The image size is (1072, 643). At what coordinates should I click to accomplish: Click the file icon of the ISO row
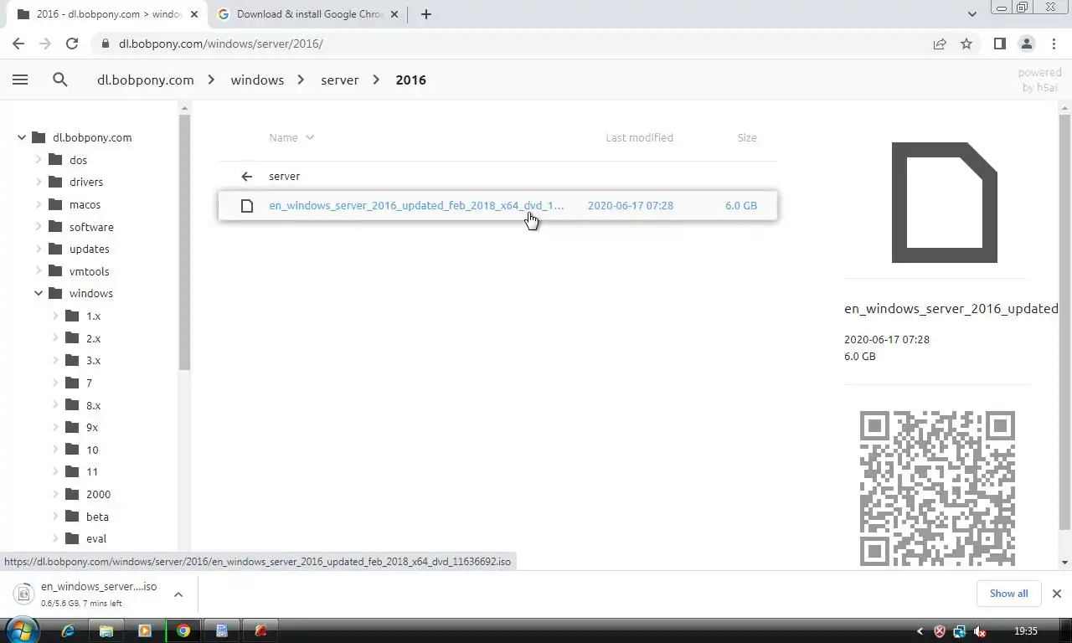[x=246, y=206]
